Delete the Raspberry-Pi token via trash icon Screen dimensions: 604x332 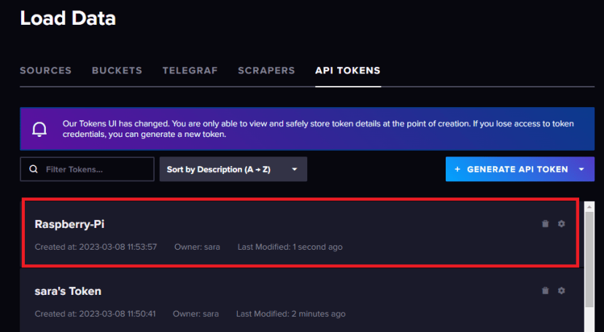545,224
